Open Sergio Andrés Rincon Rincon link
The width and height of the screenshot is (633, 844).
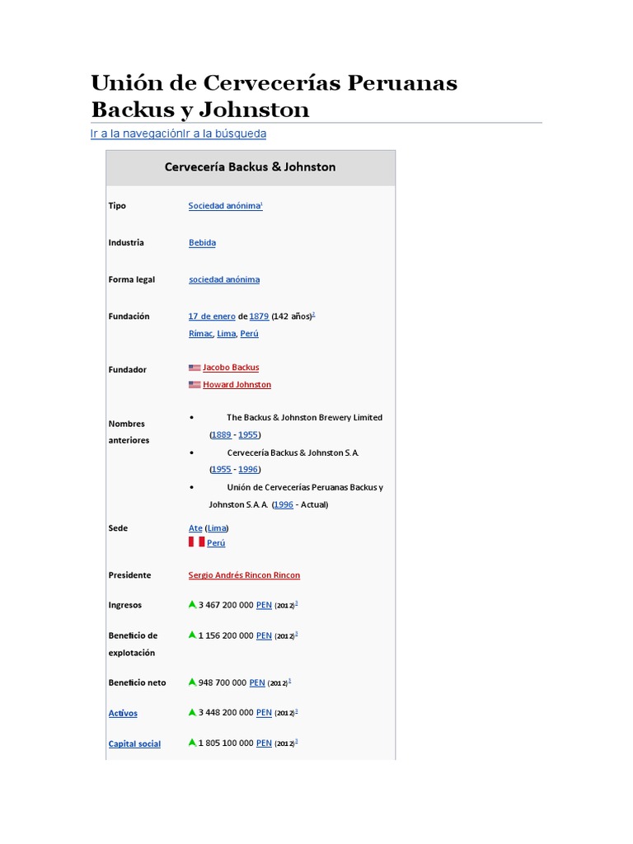tap(244, 575)
